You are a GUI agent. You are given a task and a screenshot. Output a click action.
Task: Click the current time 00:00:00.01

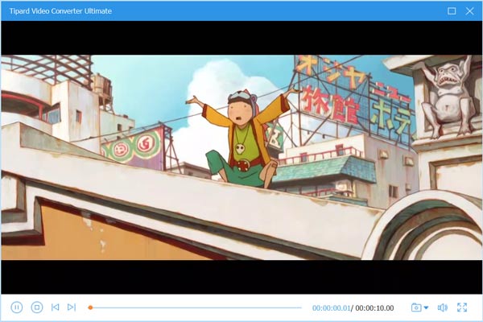click(331, 308)
